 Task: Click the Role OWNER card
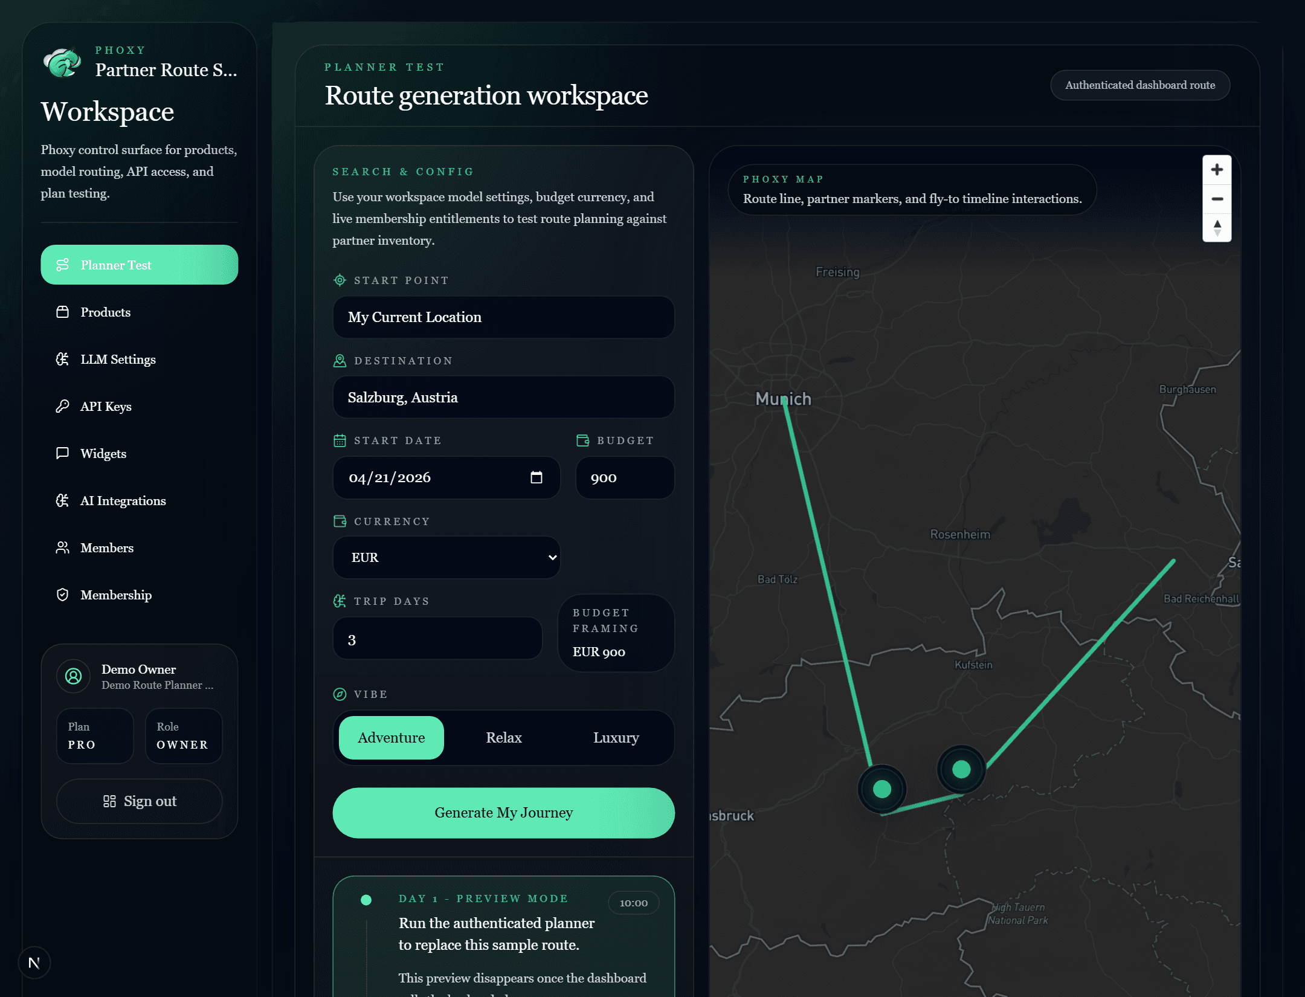(x=184, y=736)
